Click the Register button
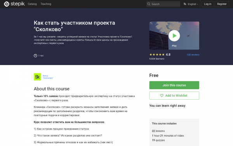Viewport: 233px width, 146px height. pos(222,4)
